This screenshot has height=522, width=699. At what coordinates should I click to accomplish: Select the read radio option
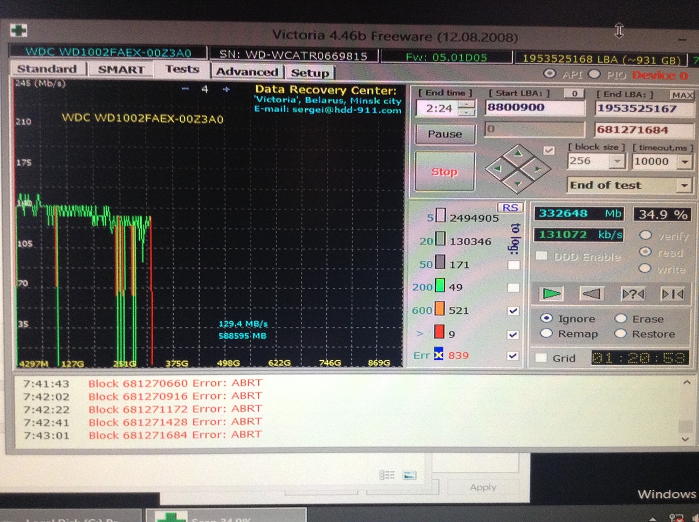pyautogui.click(x=645, y=252)
